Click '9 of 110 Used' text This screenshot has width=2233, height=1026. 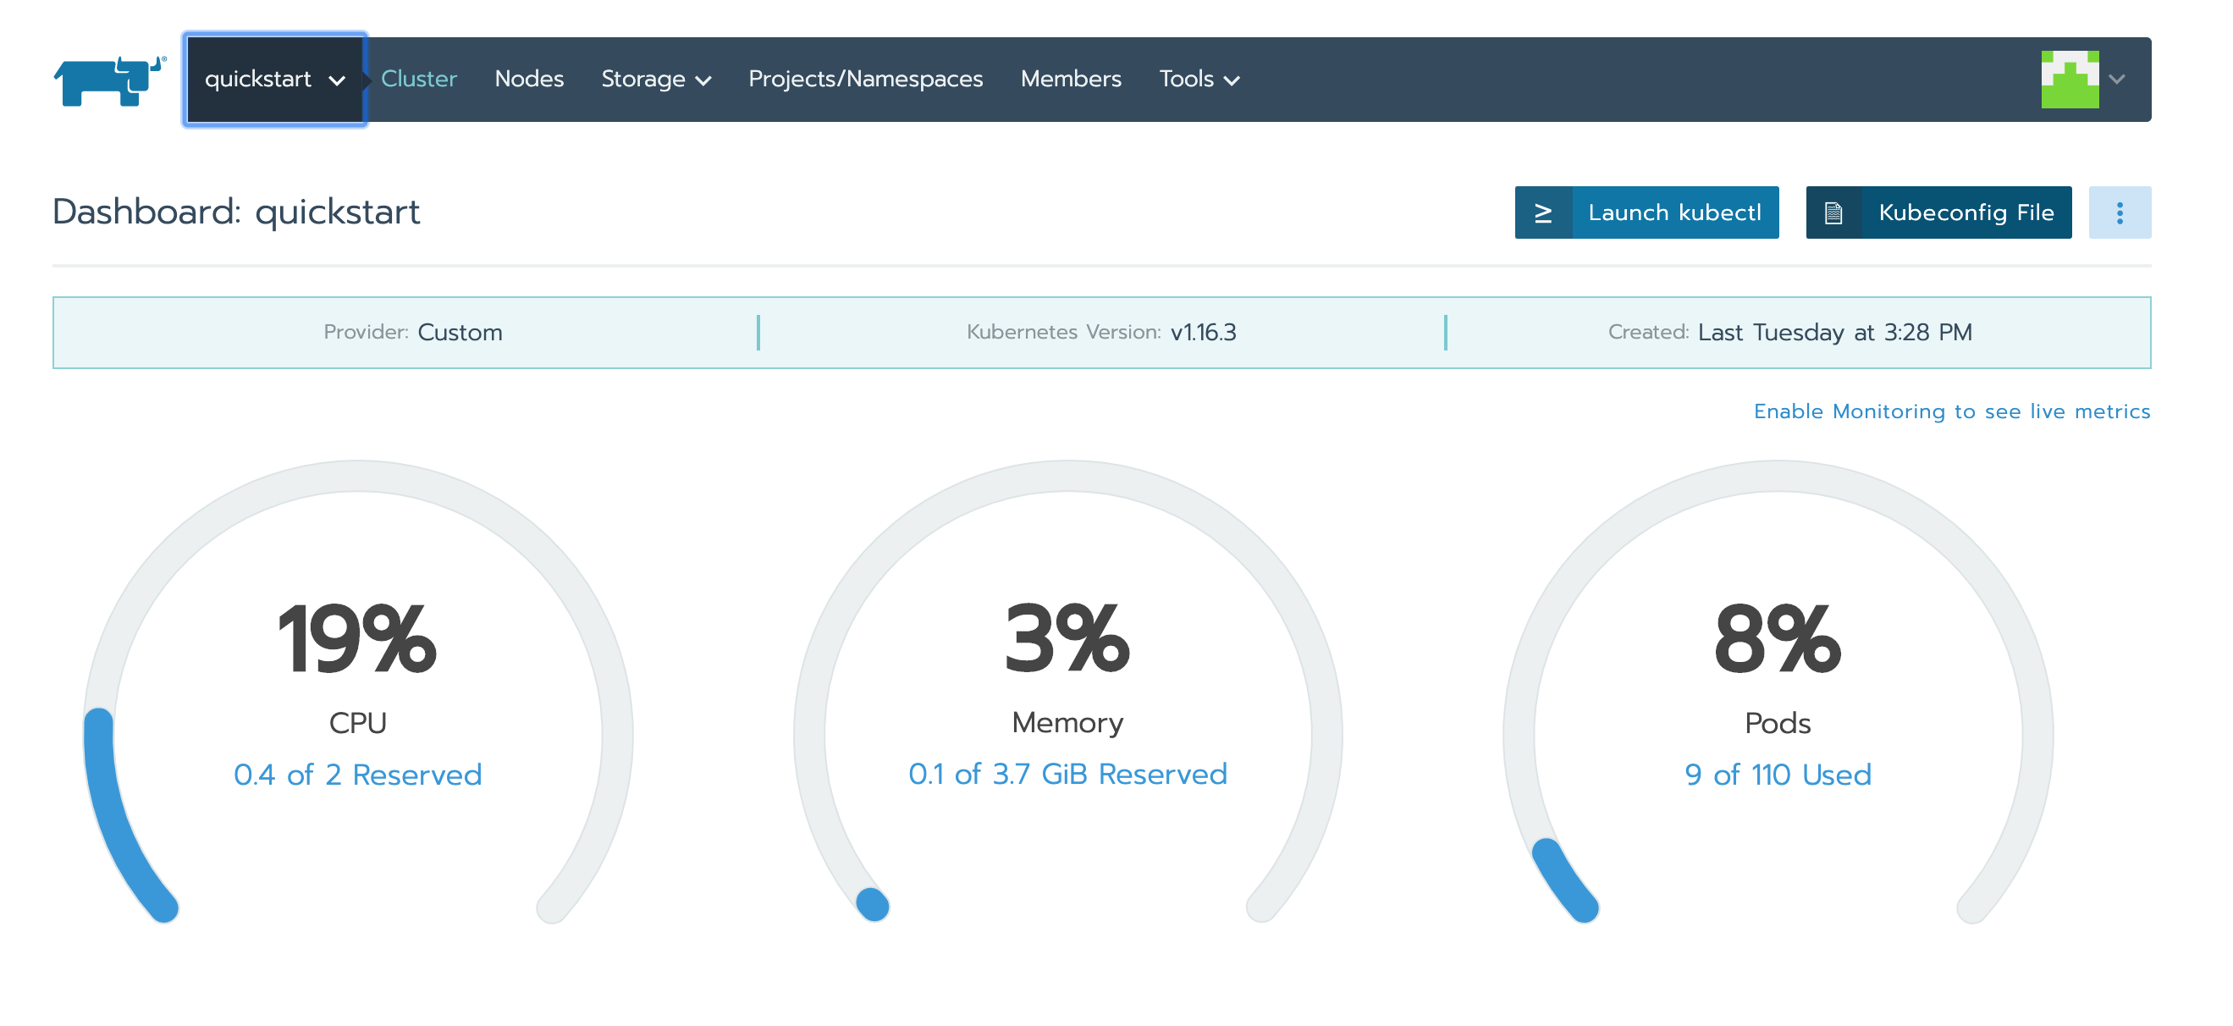[x=1778, y=774]
